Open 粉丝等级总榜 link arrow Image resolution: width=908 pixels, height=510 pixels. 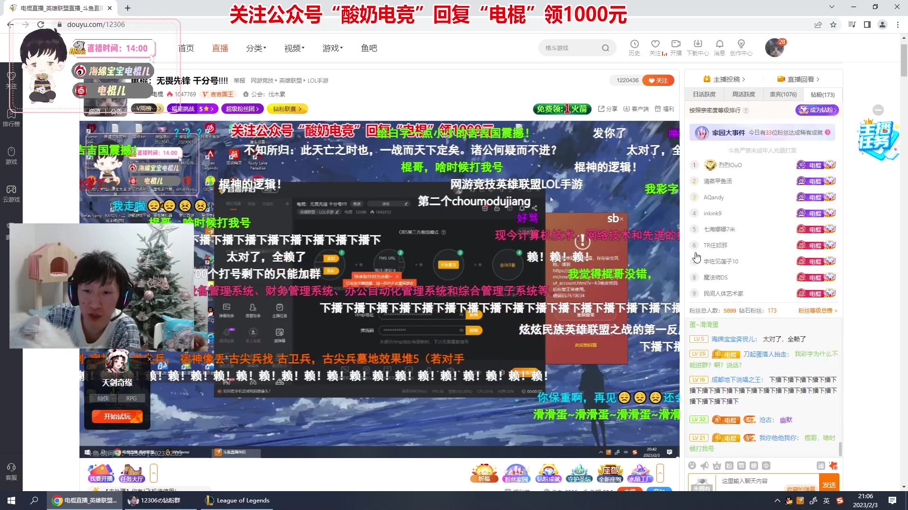pos(818,310)
